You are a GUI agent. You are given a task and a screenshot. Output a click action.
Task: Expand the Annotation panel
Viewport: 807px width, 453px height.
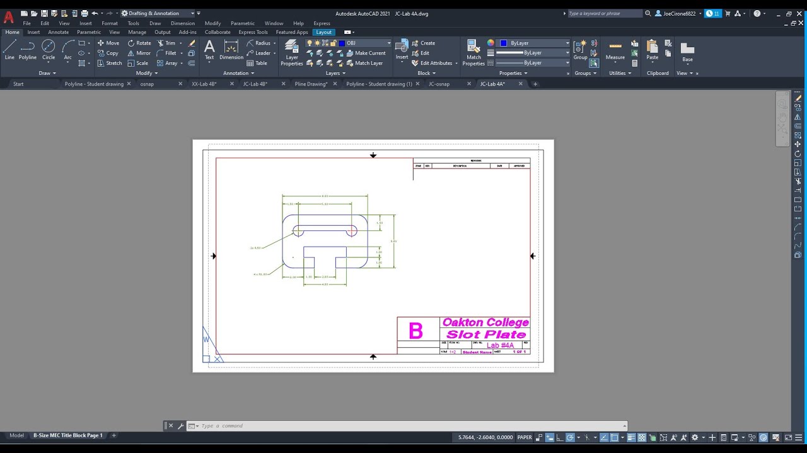pos(238,73)
